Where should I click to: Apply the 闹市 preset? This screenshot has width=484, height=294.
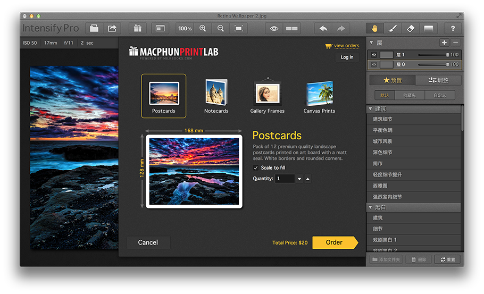(414, 164)
